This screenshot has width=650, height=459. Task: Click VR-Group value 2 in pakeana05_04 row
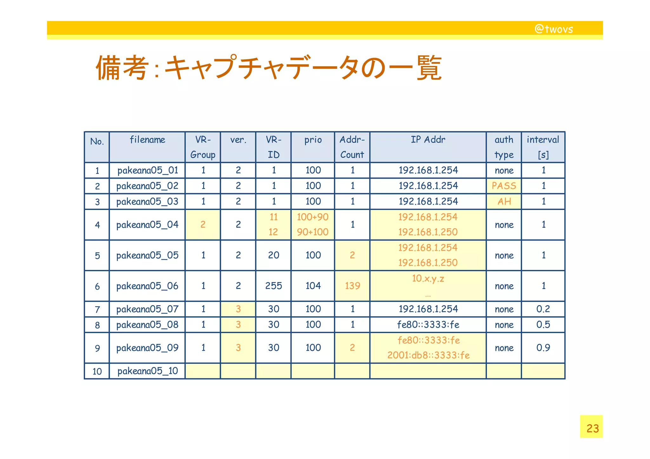point(203,225)
